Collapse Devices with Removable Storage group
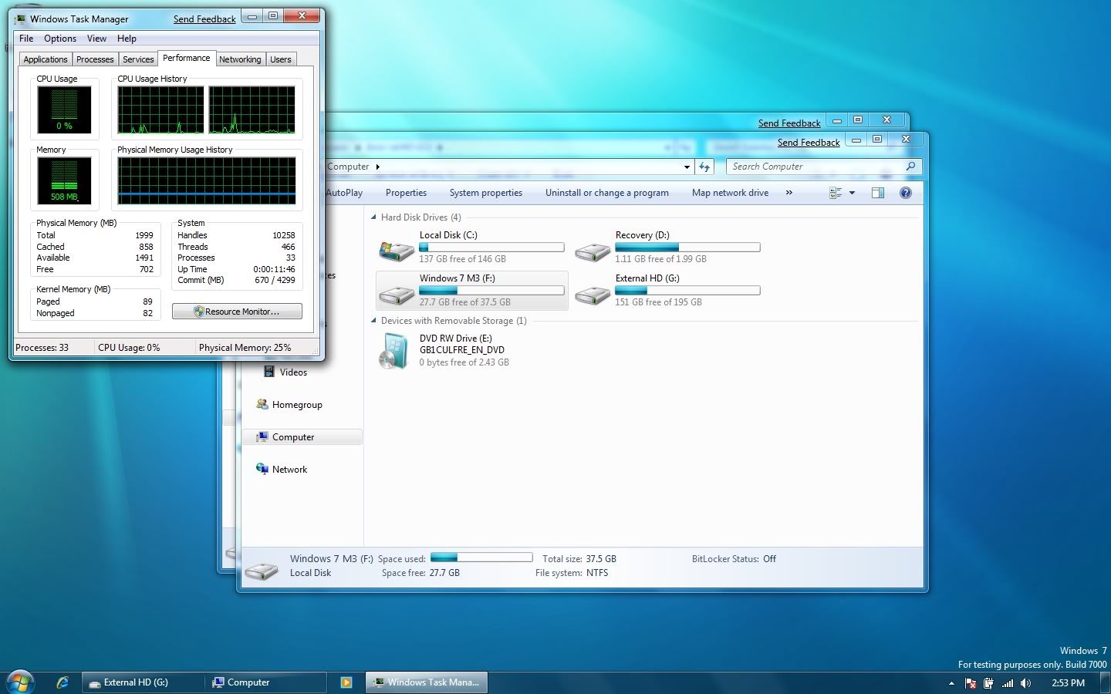Image resolution: width=1111 pixels, height=694 pixels. (374, 321)
